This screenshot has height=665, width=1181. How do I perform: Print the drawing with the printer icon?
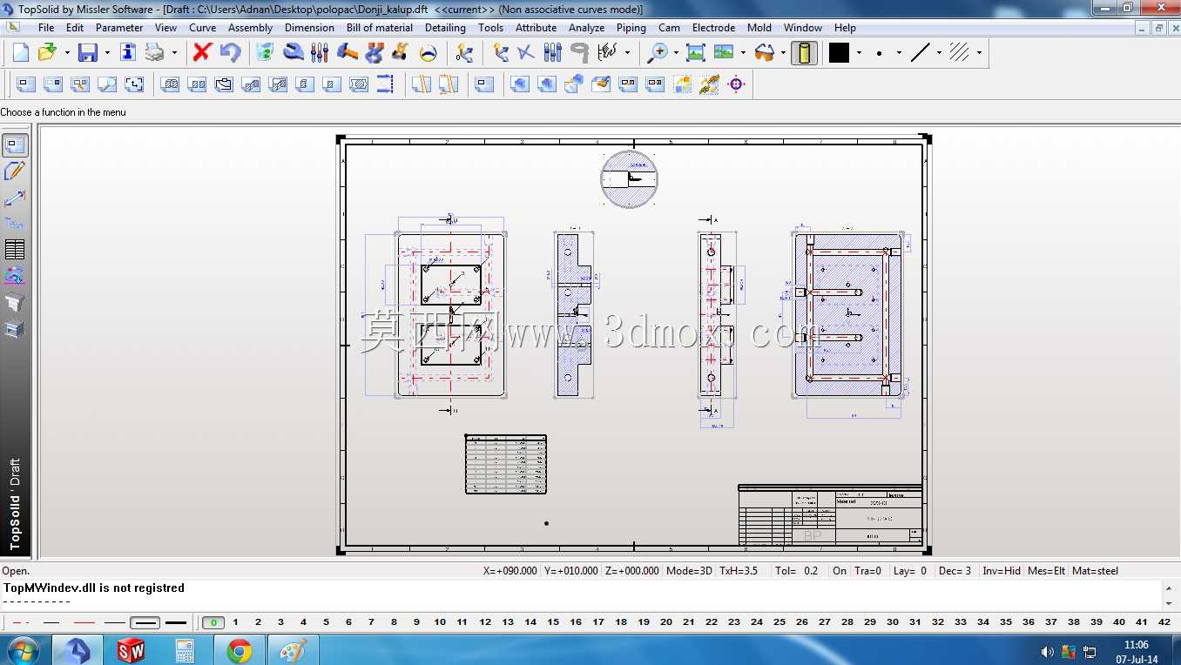(x=155, y=53)
